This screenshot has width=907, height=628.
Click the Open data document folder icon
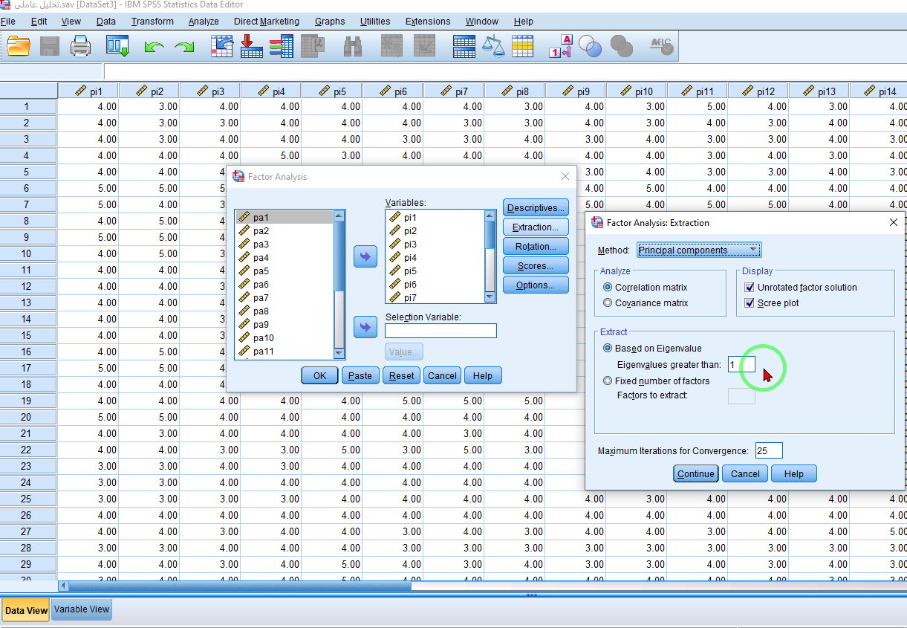click(19, 47)
